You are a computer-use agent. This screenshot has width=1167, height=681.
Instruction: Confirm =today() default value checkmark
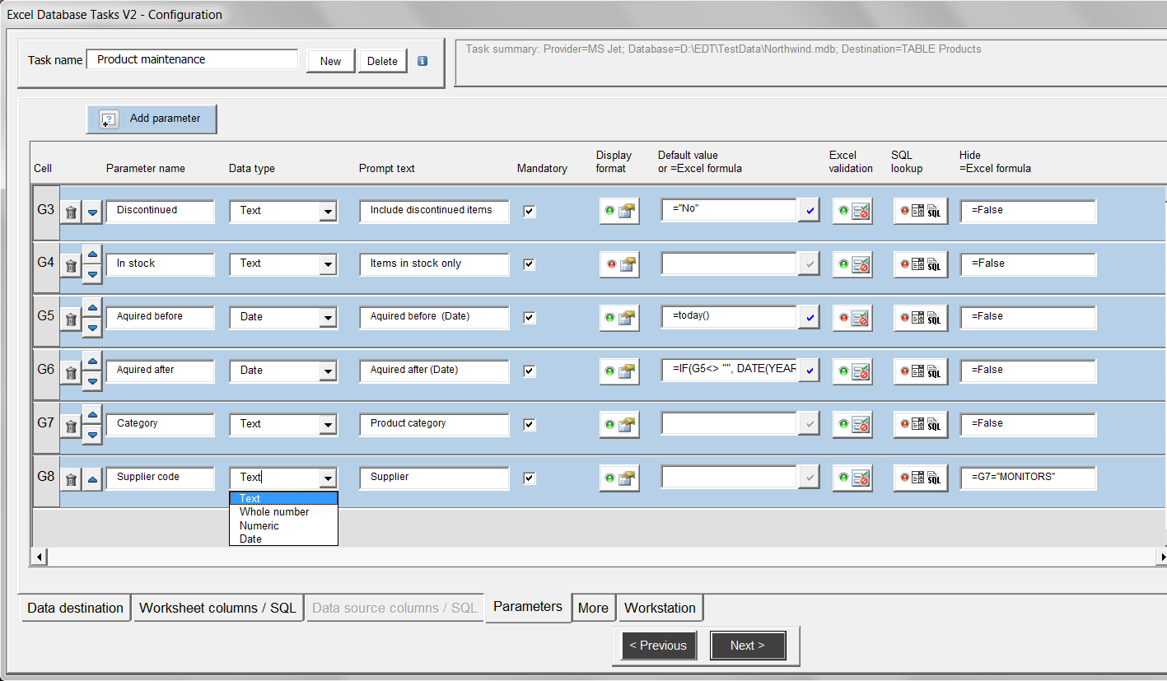(x=810, y=318)
